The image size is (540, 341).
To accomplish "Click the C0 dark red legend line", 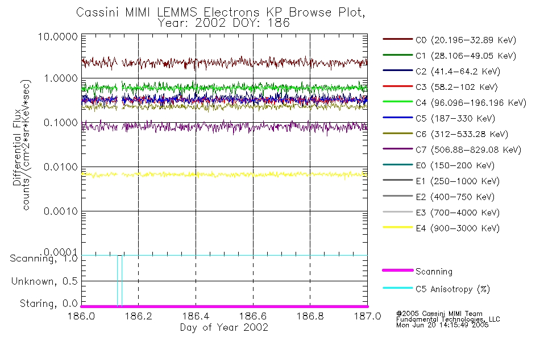I will pyautogui.click(x=397, y=39).
